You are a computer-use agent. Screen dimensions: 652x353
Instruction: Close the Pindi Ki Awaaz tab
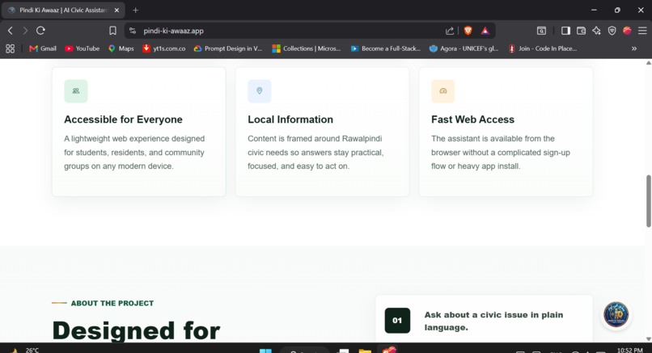116,11
